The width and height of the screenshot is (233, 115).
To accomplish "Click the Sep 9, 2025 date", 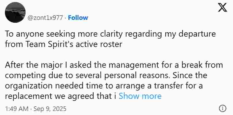I will (x=50, y=109).
